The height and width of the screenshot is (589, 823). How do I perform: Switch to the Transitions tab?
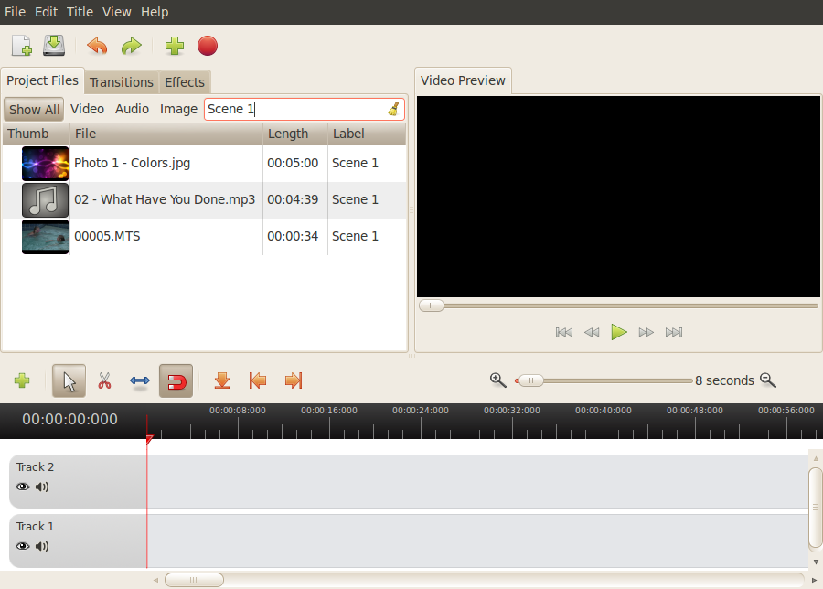[x=122, y=82]
